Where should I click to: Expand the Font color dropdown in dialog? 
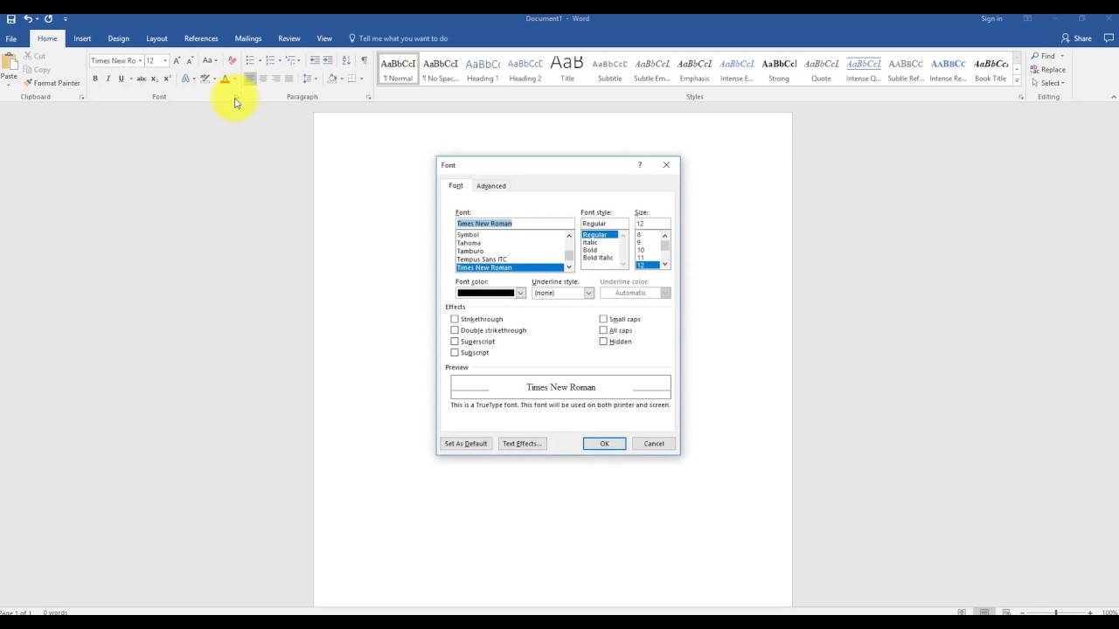520,293
